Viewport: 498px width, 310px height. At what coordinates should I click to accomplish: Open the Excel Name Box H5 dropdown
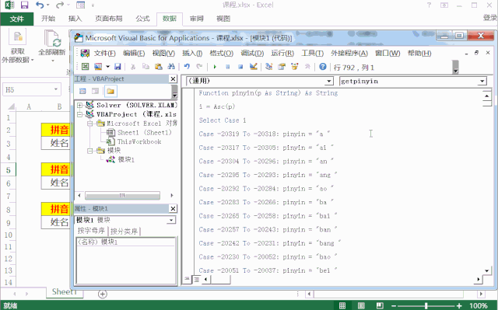[x=56, y=89]
